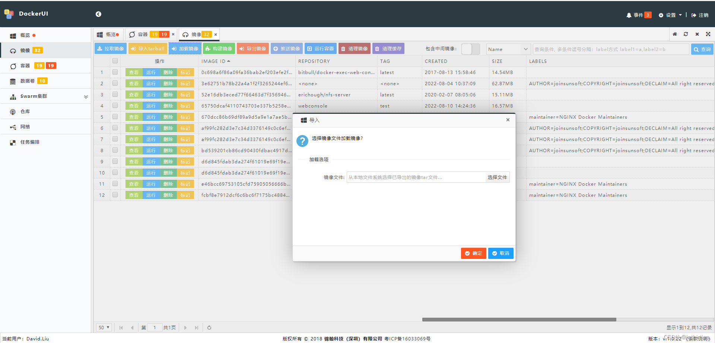
Task: Go to the last page icon
Action: tap(197, 328)
